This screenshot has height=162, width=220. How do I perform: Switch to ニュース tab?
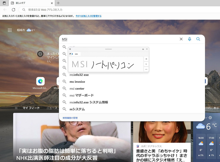[x=52, y=108]
